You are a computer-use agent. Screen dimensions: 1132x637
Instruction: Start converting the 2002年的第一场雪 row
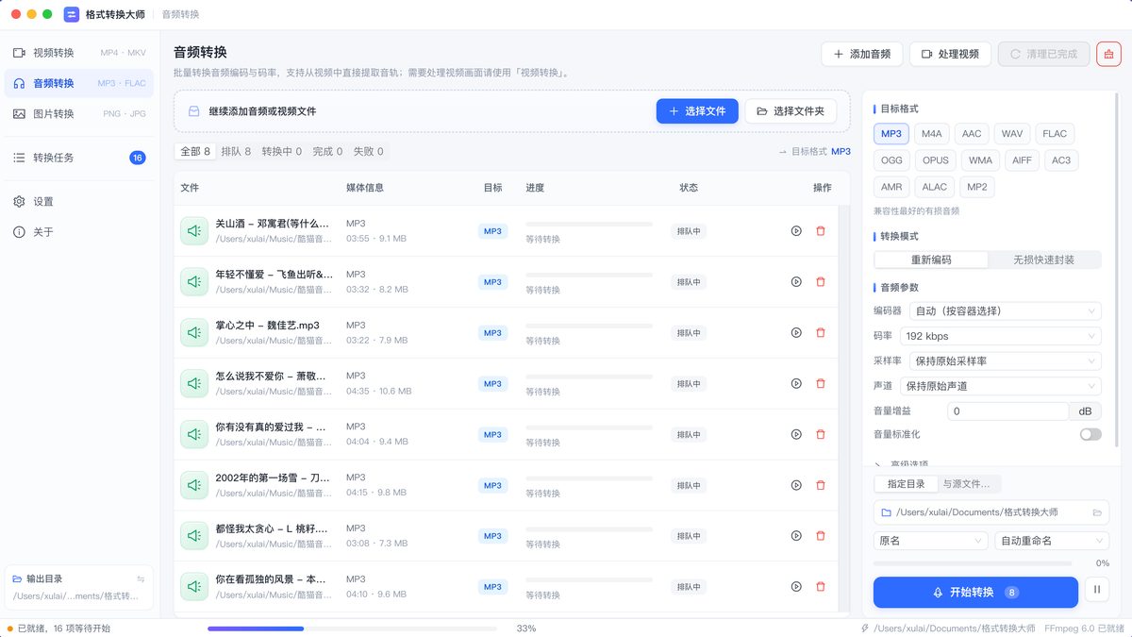(796, 486)
